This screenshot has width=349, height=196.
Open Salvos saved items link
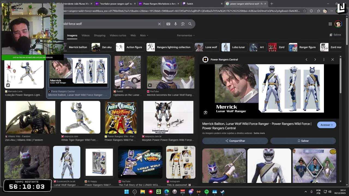(335, 35)
